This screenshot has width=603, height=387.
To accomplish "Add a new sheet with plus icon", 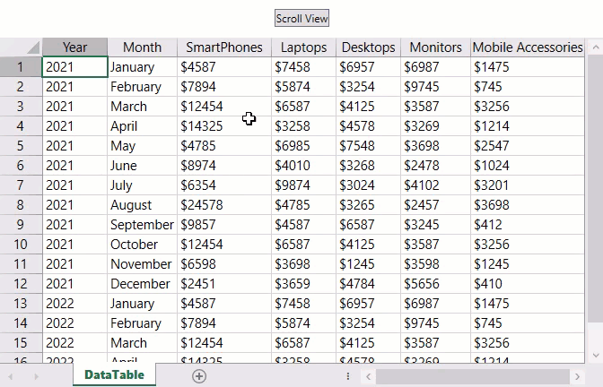I will (199, 376).
